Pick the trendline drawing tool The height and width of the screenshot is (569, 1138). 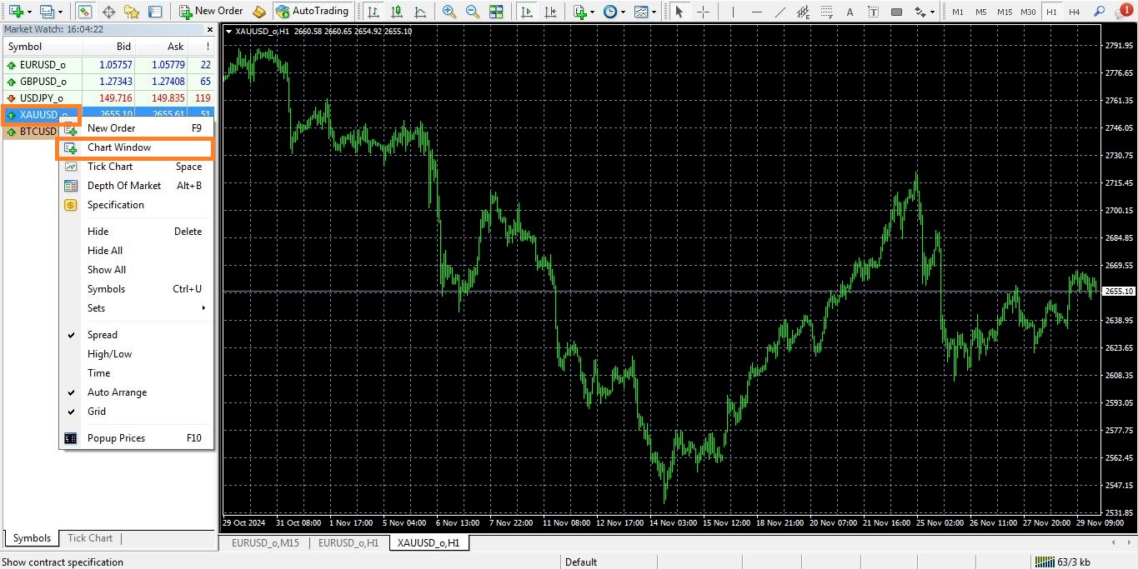point(780,12)
